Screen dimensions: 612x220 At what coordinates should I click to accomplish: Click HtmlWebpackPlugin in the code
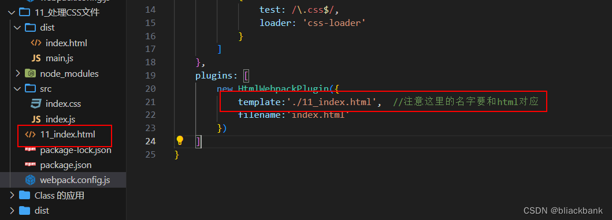[284, 89]
